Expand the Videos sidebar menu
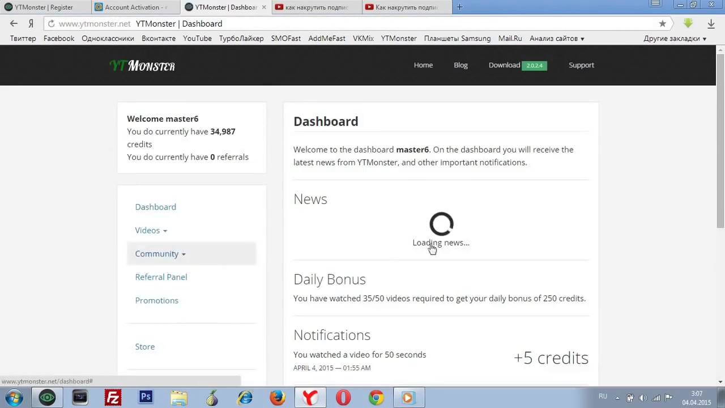Viewport: 725px width, 408px height. pos(151,230)
